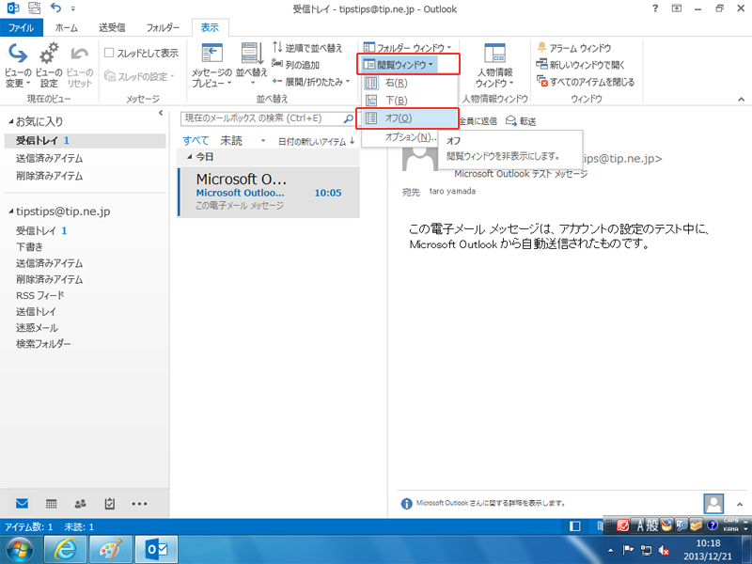752x564 pixels.
Task: Expand 展開/折りたたみ dropdown
Action: [x=311, y=82]
